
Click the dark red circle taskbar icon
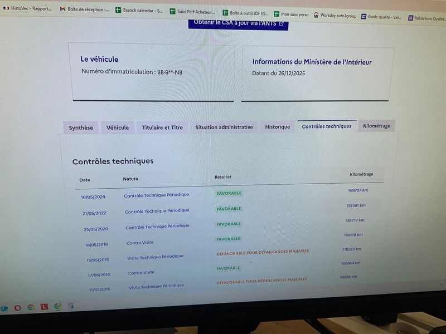pos(18,308)
